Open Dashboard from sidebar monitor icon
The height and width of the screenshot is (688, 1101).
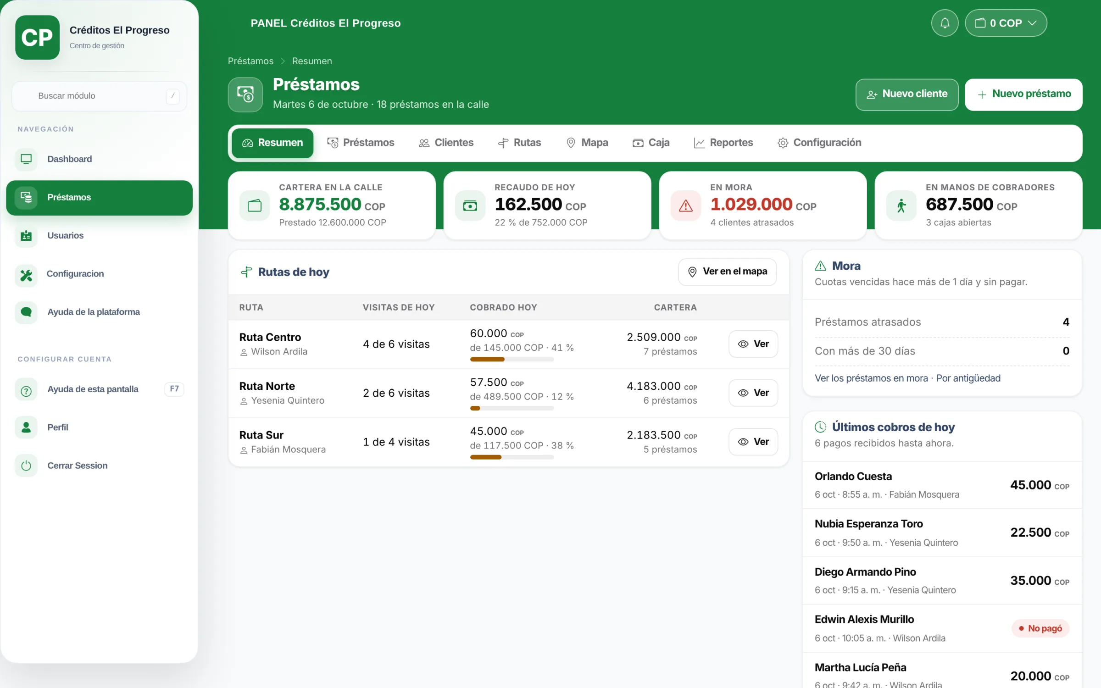pyautogui.click(x=26, y=159)
